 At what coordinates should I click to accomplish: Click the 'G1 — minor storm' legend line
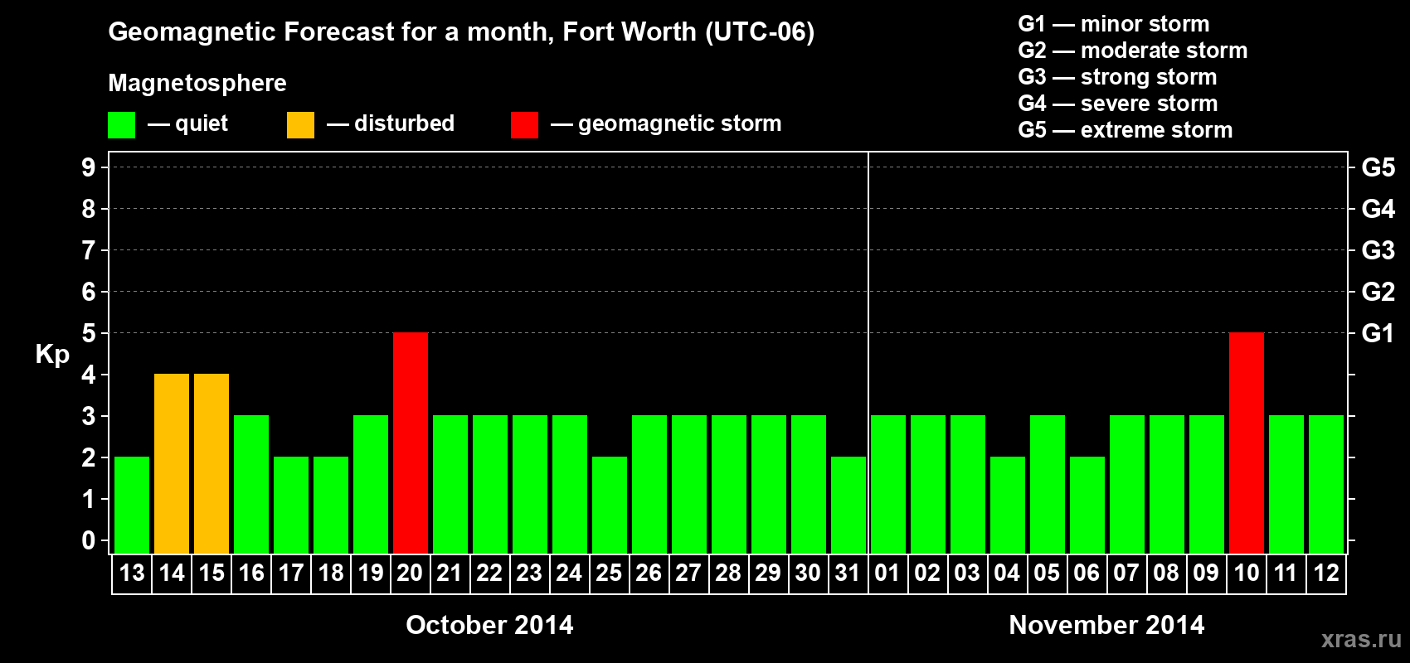pyautogui.click(x=1114, y=24)
